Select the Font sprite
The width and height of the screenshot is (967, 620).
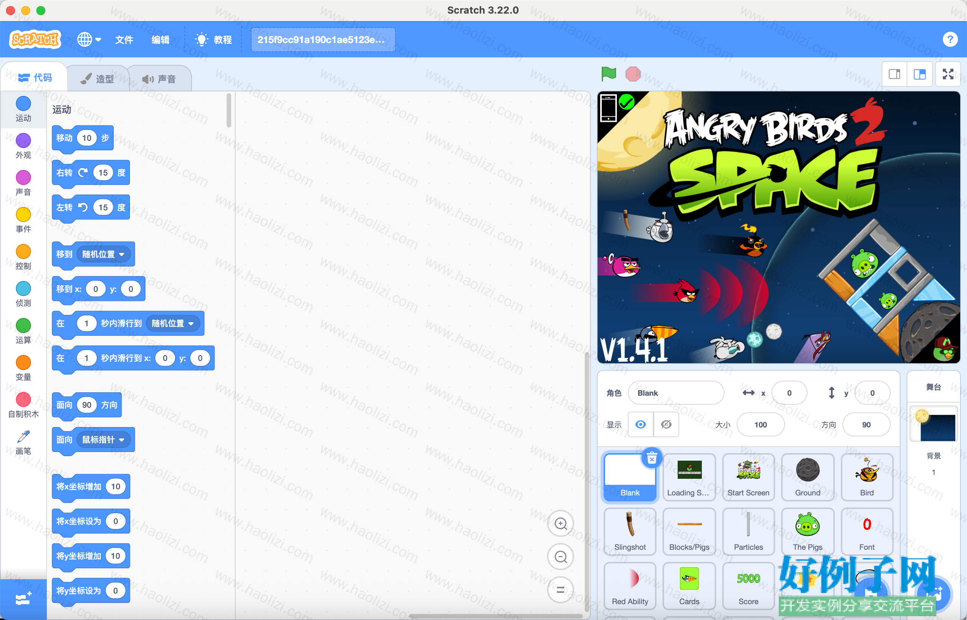pos(867,531)
